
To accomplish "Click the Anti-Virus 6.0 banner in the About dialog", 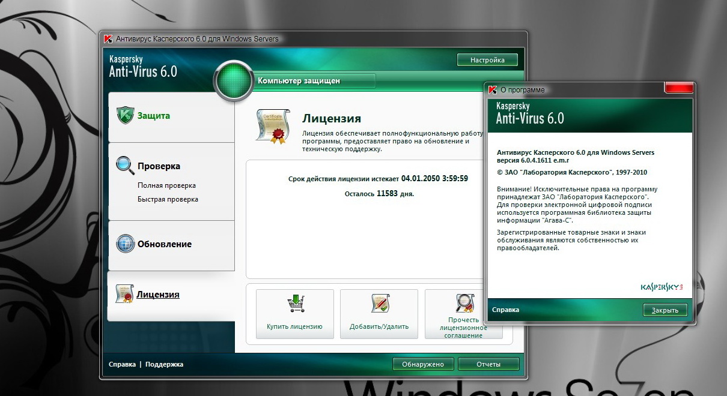I will click(x=530, y=114).
